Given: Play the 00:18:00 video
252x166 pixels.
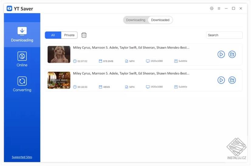Looking at the screenshot, I should click(221, 80).
